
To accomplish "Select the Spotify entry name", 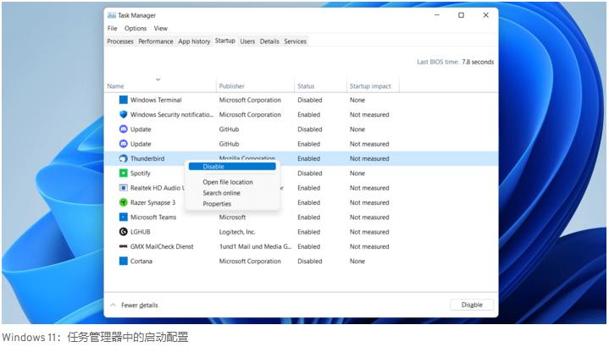I will click(141, 173).
